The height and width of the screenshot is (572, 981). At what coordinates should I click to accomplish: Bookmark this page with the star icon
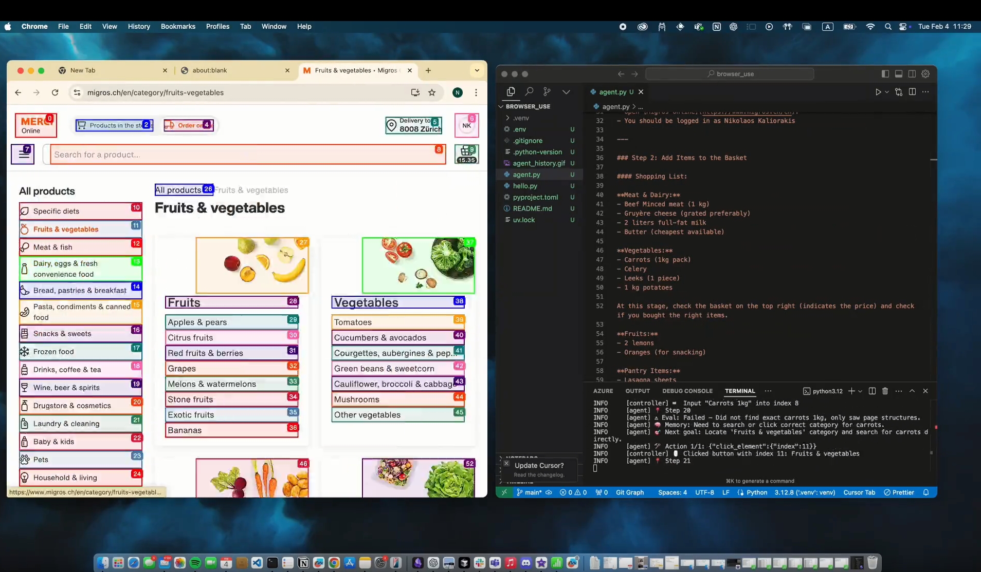pos(432,92)
